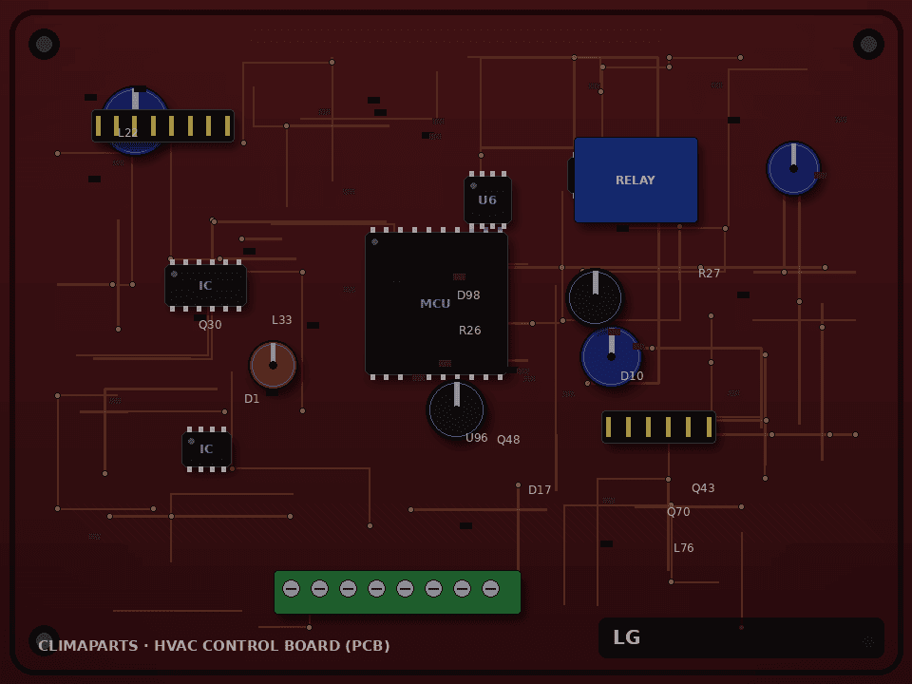Click the blue capacitor labeled D10
912x684 pixels.
(611, 356)
